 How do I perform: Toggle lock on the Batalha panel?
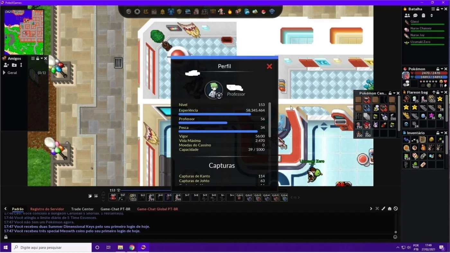(438, 9)
